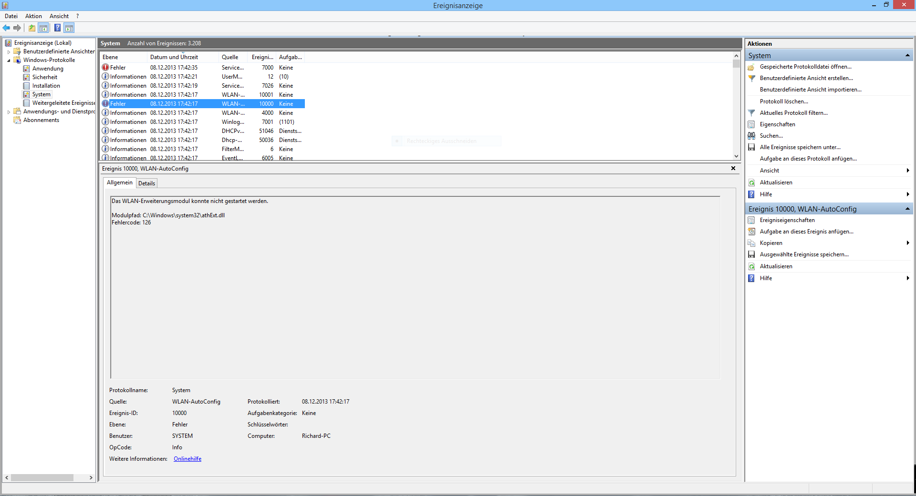916x496 pixels.
Task: Sort by the Quelle column header
Action: coord(234,57)
